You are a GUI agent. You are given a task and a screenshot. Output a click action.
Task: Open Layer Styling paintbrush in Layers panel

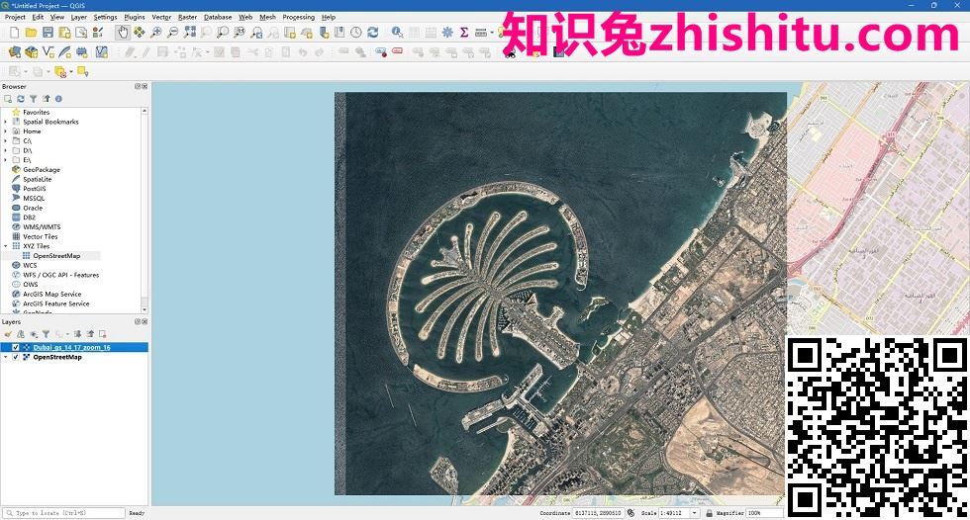tap(8, 334)
